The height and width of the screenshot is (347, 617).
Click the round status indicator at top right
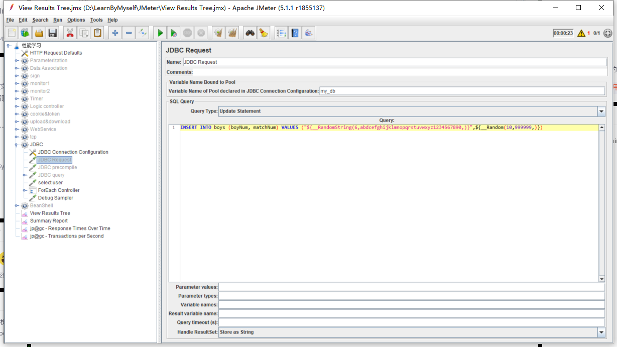pos(608,33)
